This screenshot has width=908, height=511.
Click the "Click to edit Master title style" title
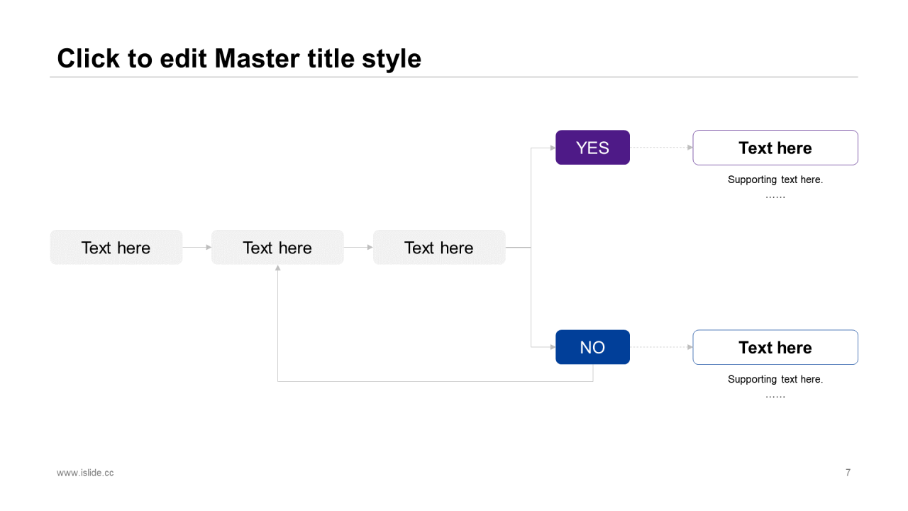pos(239,58)
